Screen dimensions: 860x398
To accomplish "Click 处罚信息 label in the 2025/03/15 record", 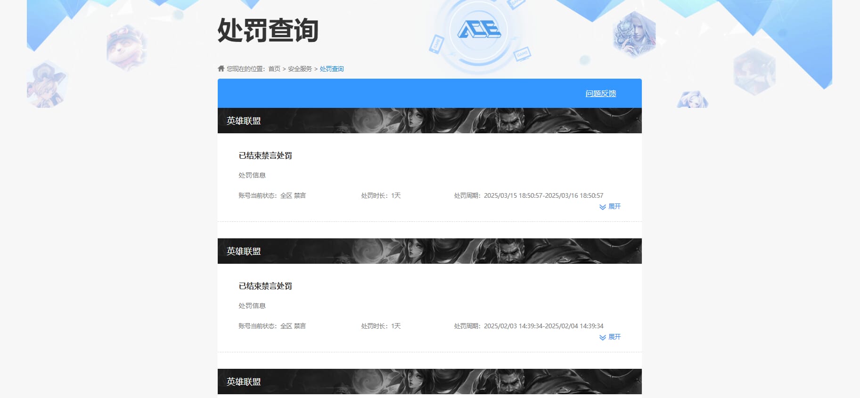I will [x=252, y=175].
